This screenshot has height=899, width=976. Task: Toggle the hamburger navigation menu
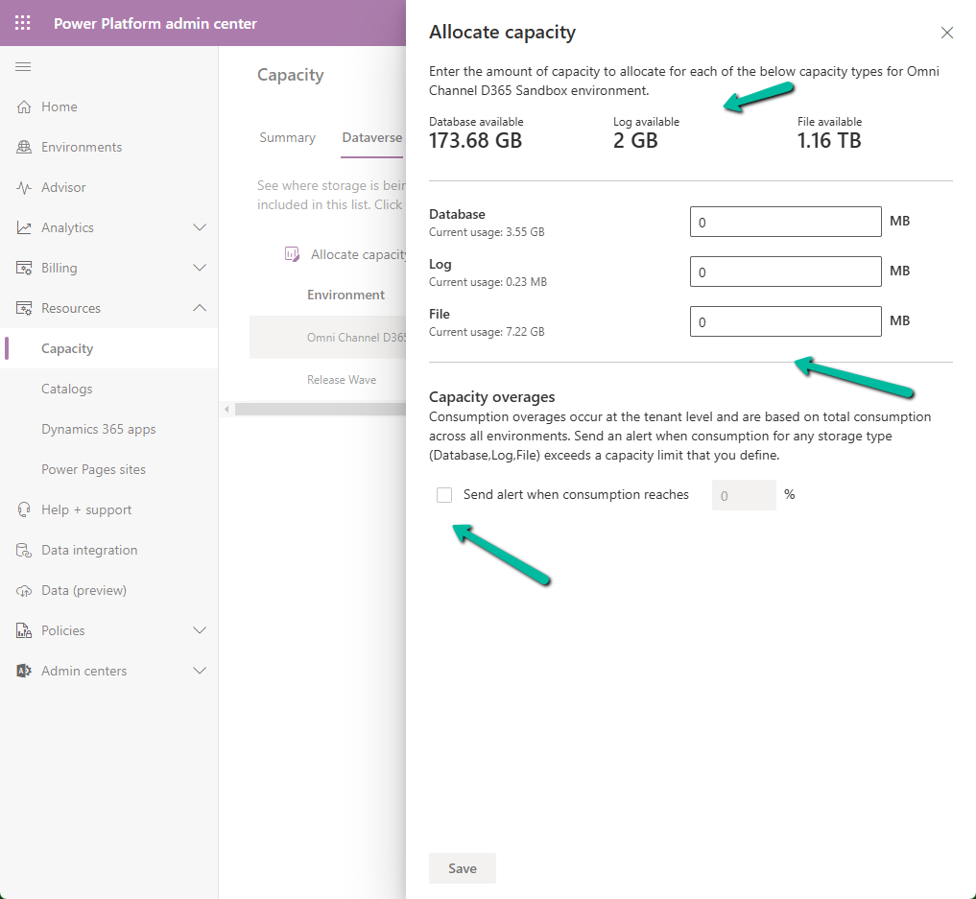pyautogui.click(x=21, y=66)
